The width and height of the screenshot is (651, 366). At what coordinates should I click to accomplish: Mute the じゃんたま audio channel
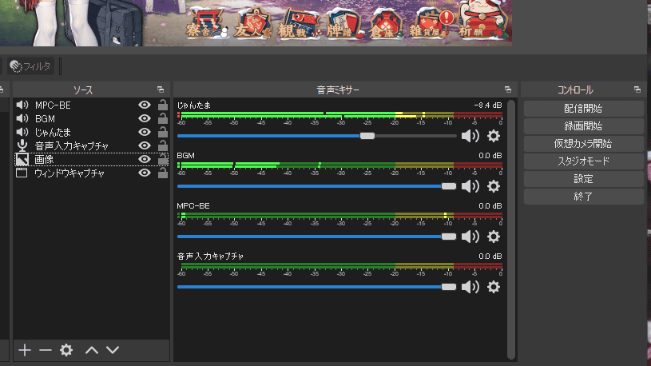[x=470, y=137]
